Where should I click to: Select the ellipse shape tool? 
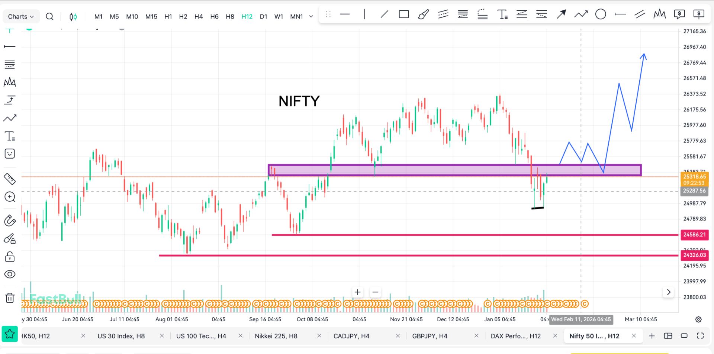[600, 14]
